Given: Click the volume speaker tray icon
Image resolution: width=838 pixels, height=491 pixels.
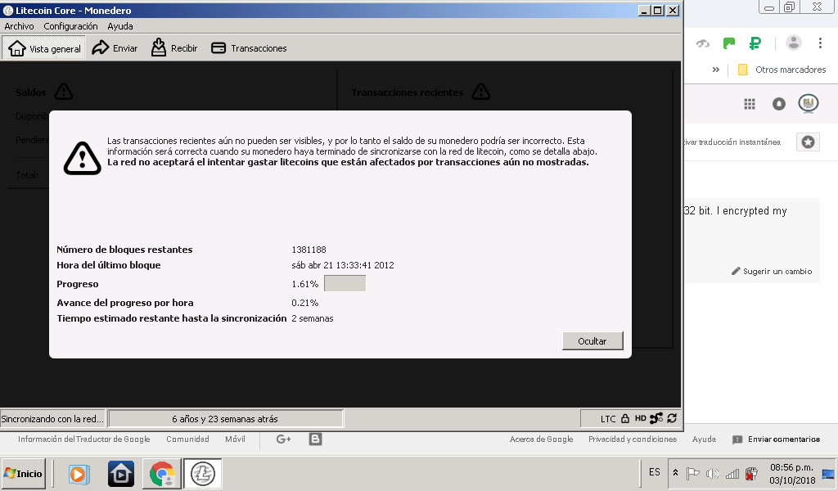Looking at the screenshot, I should (x=713, y=473).
